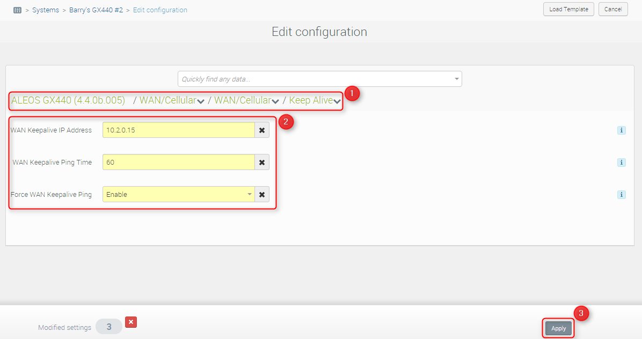This screenshot has height=339, width=642.
Task: Clear the WAN Keepalive IP Address value
Action: coord(262,130)
